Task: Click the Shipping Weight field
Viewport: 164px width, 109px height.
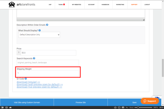Action: [x=48, y=73]
